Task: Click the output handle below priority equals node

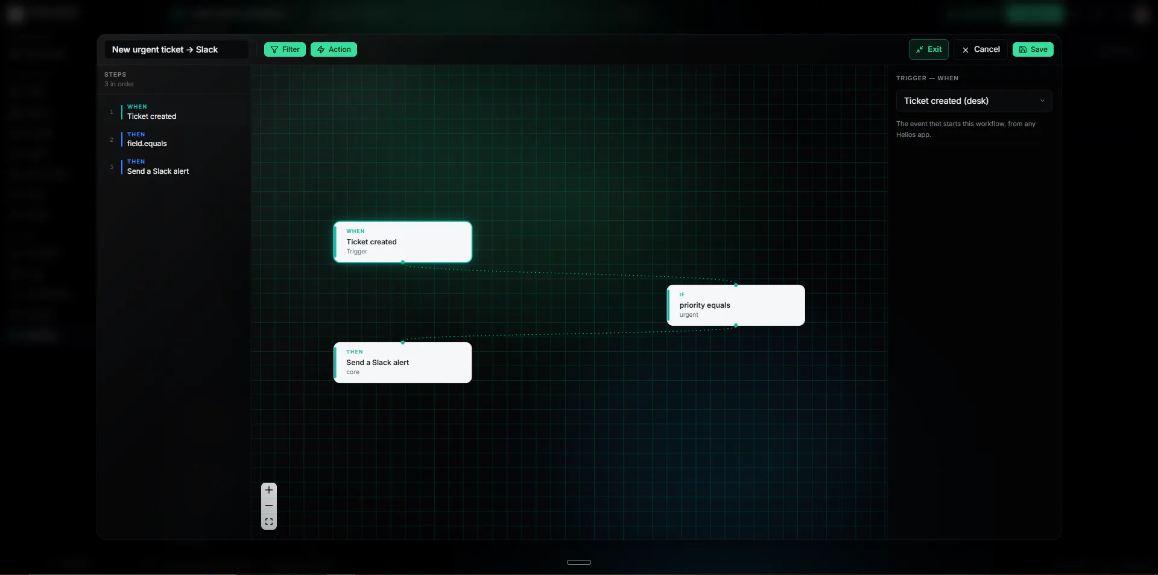Action: click(x=736, y=326)
